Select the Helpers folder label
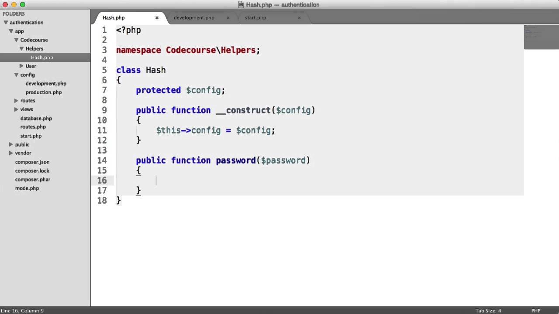 tap(35, 48)
